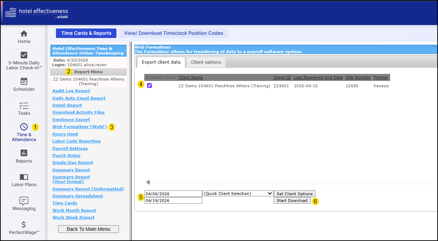Uncheck the ZZ Demo 104601 client checkbox
The width and height of the screenshot is (438, 241).
coord(150,85)
